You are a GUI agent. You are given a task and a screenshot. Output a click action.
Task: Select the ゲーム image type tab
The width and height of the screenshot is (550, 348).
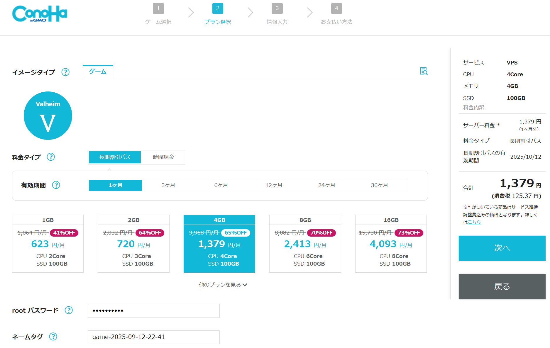pyautogui.click(x=98, y=72)
